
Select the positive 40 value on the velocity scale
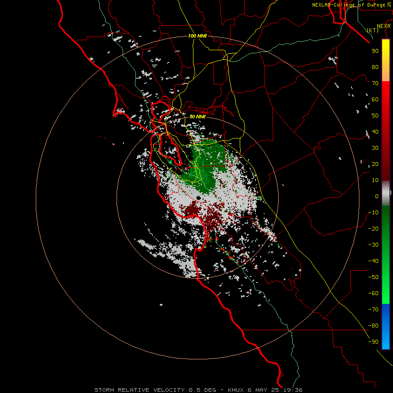(x=375, y=131)
